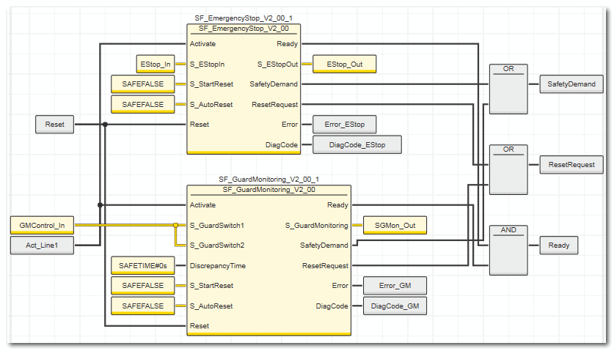Click the SafetyDemand output variable on right
This screenshot has width=614, height=351.
[x=571, y=84]
